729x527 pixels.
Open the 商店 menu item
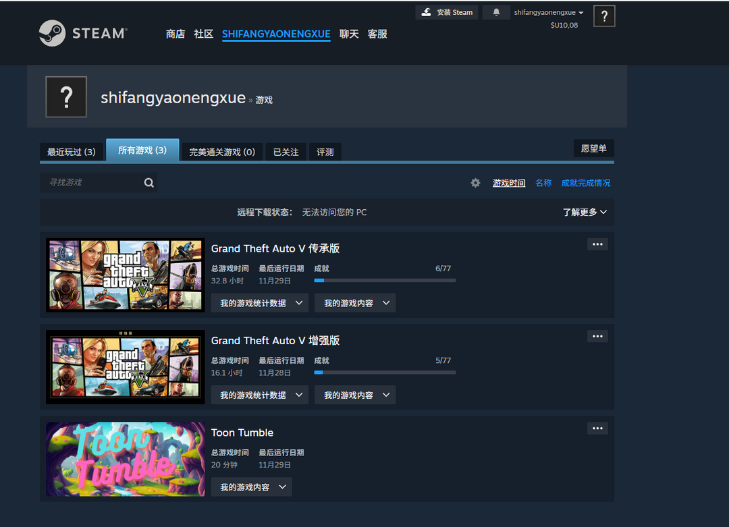click(175, 34)
